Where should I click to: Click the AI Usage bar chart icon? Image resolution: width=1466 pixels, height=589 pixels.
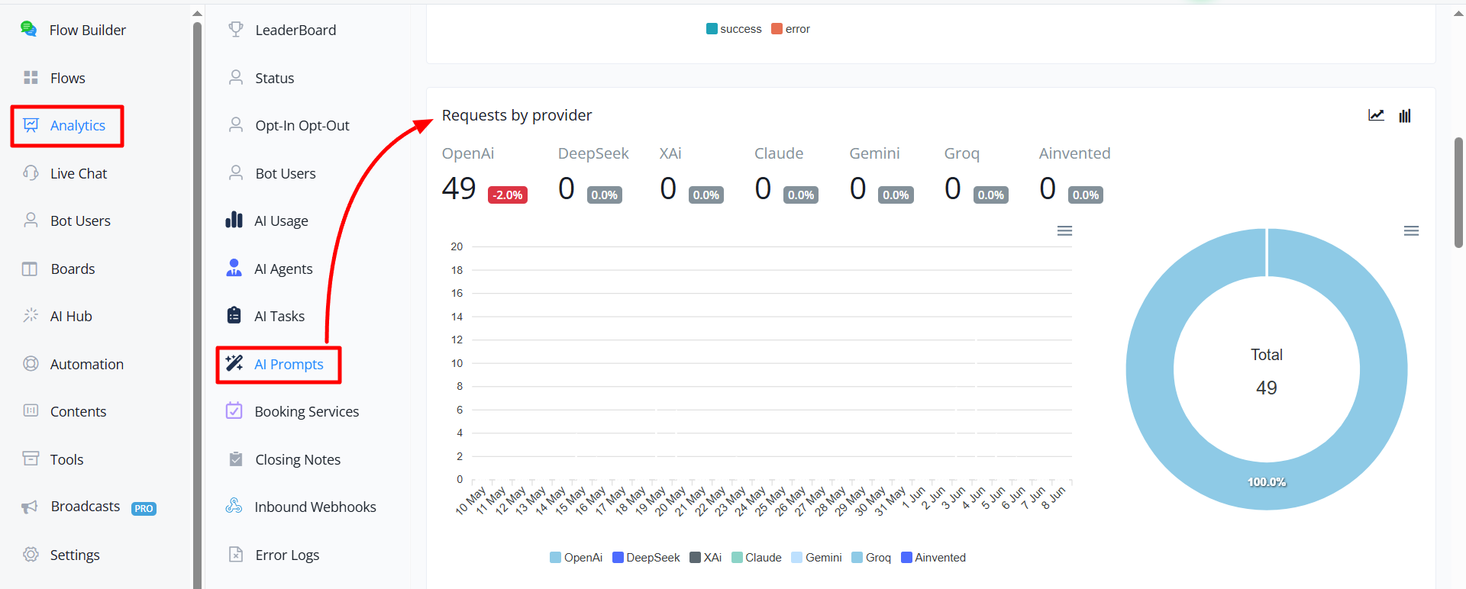pos(234,220)
